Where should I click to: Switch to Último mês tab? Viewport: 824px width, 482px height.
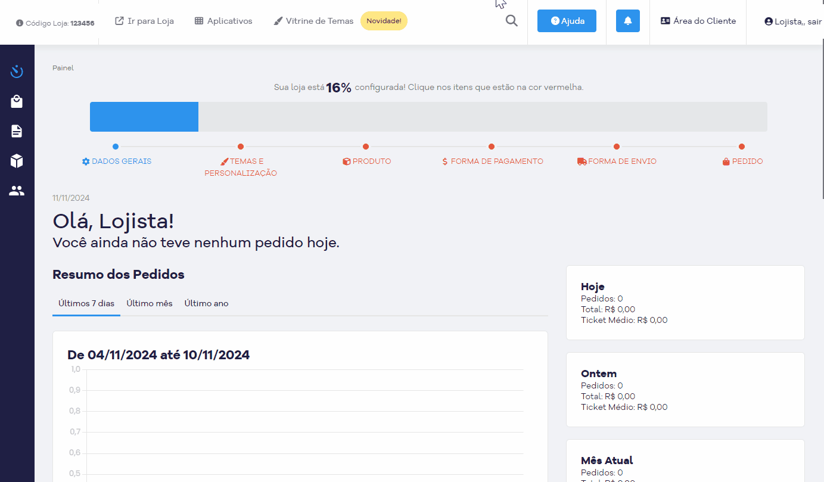tap(150, 303)
